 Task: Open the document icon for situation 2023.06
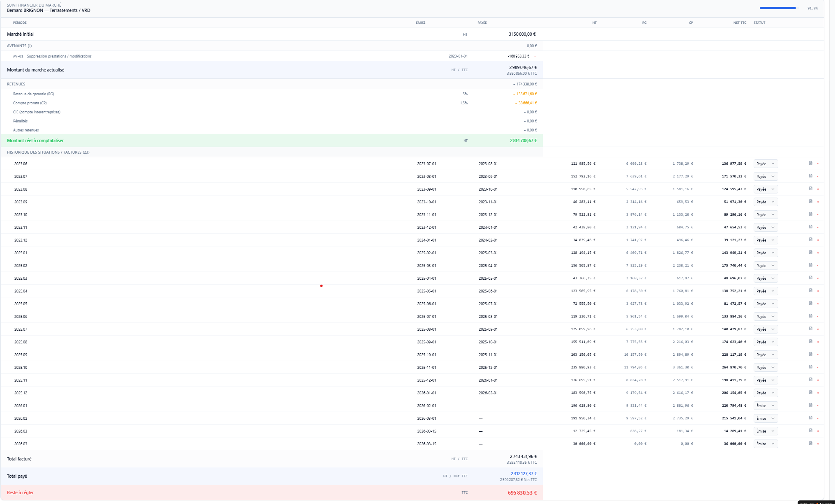pyautogui.click(x=810, y=163)
